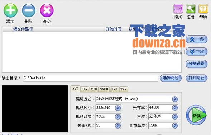
Task: Open output folder via 打开路径 button
Action: tap(196, 78)
